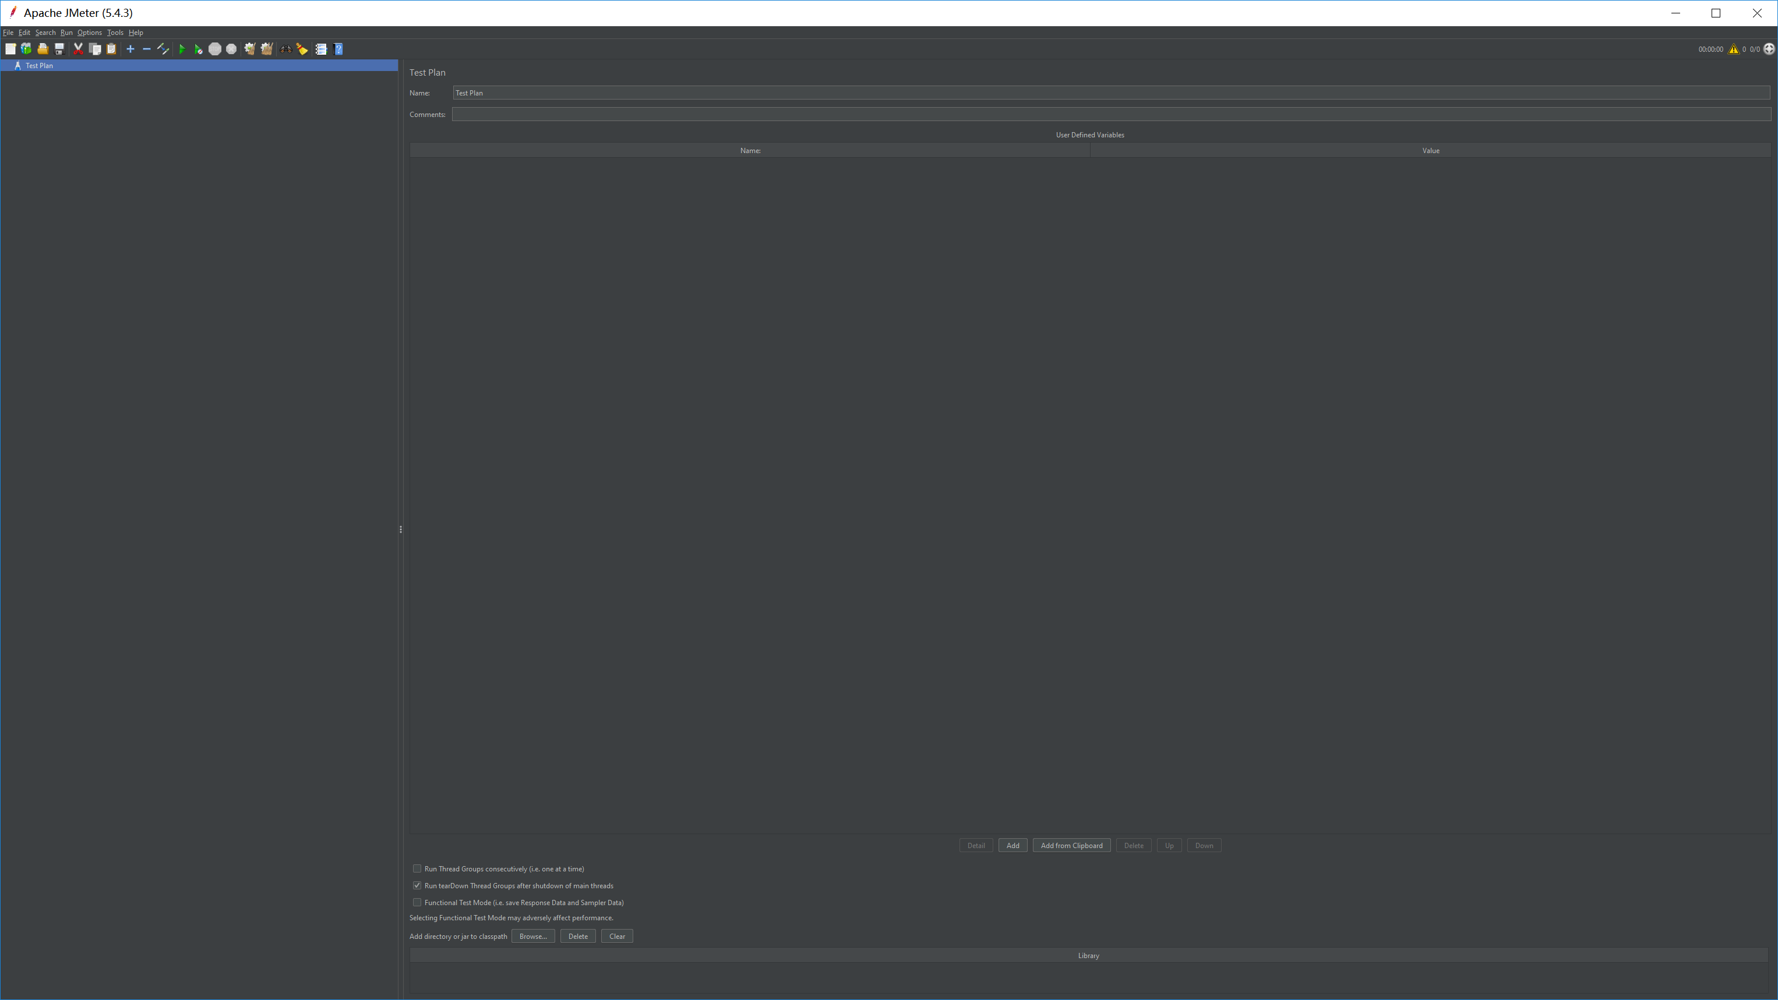Open Templates toolbar icon
The image size is (1778, 1000).
pyautogui.click(x=26, y=49)
